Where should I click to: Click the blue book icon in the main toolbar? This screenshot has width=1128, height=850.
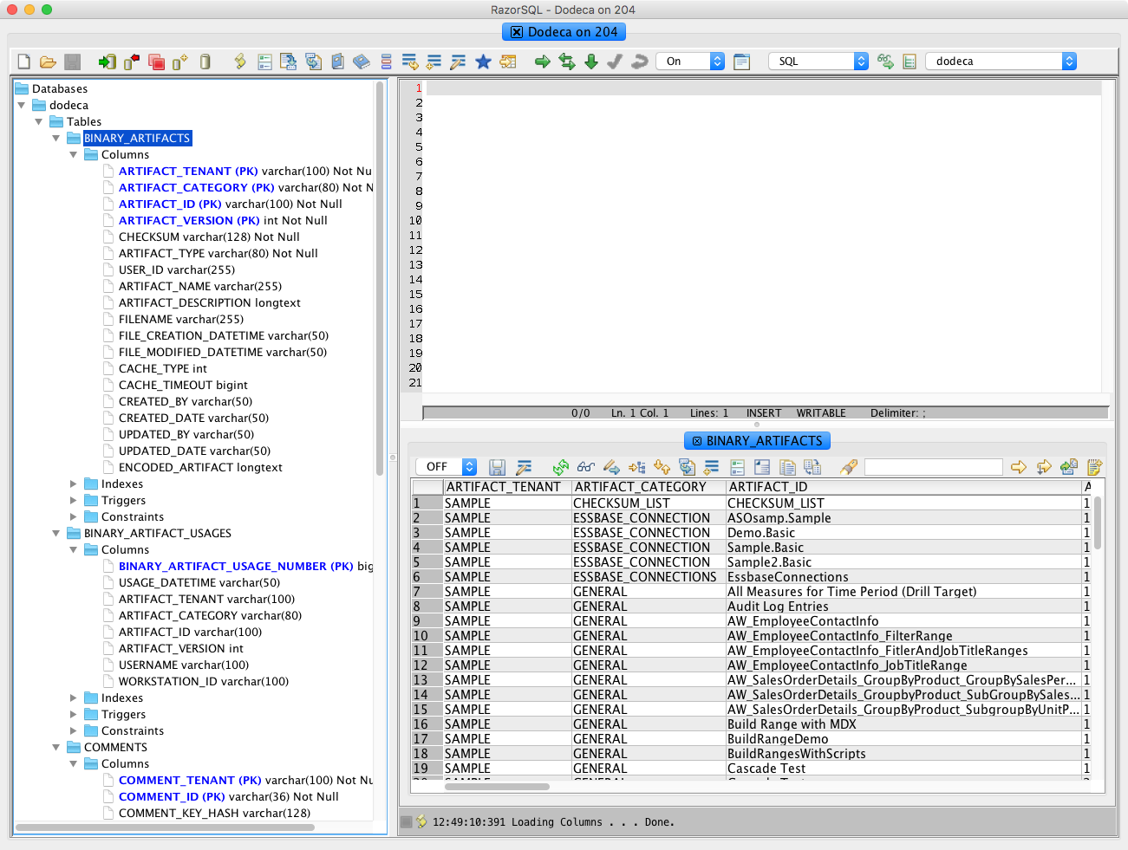[x=362, y=62]
